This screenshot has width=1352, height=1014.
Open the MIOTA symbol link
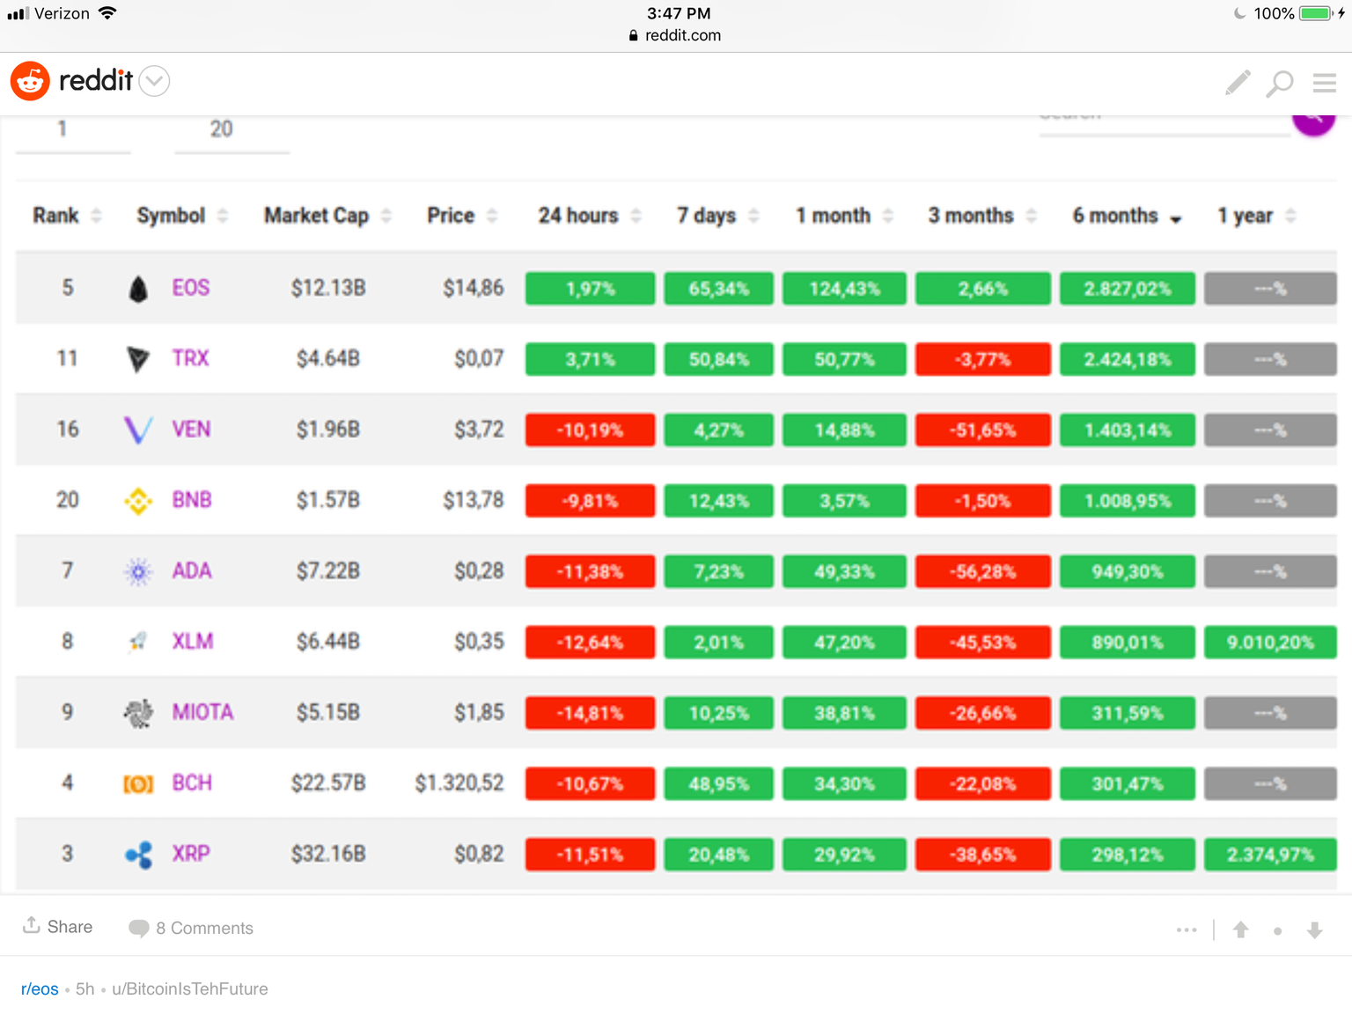point(202,712)
